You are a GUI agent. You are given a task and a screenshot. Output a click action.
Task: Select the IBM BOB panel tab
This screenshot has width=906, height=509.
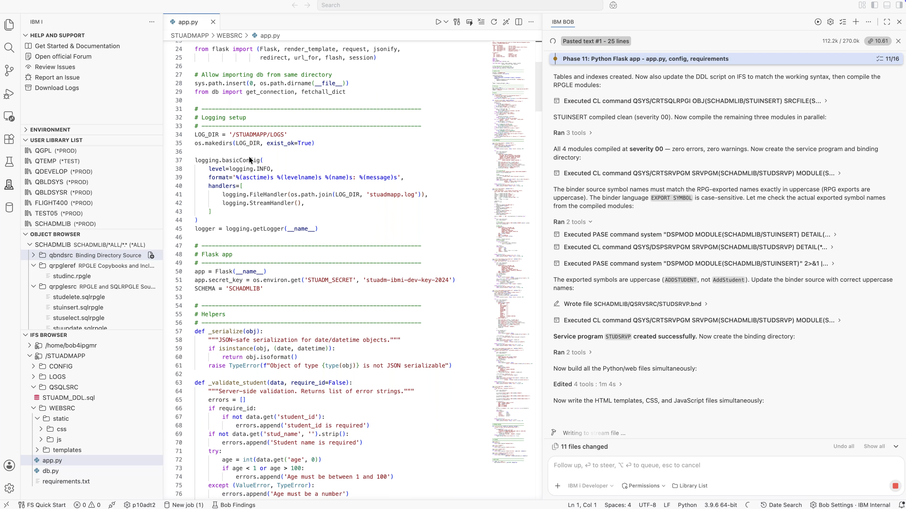tap(562, 22)
